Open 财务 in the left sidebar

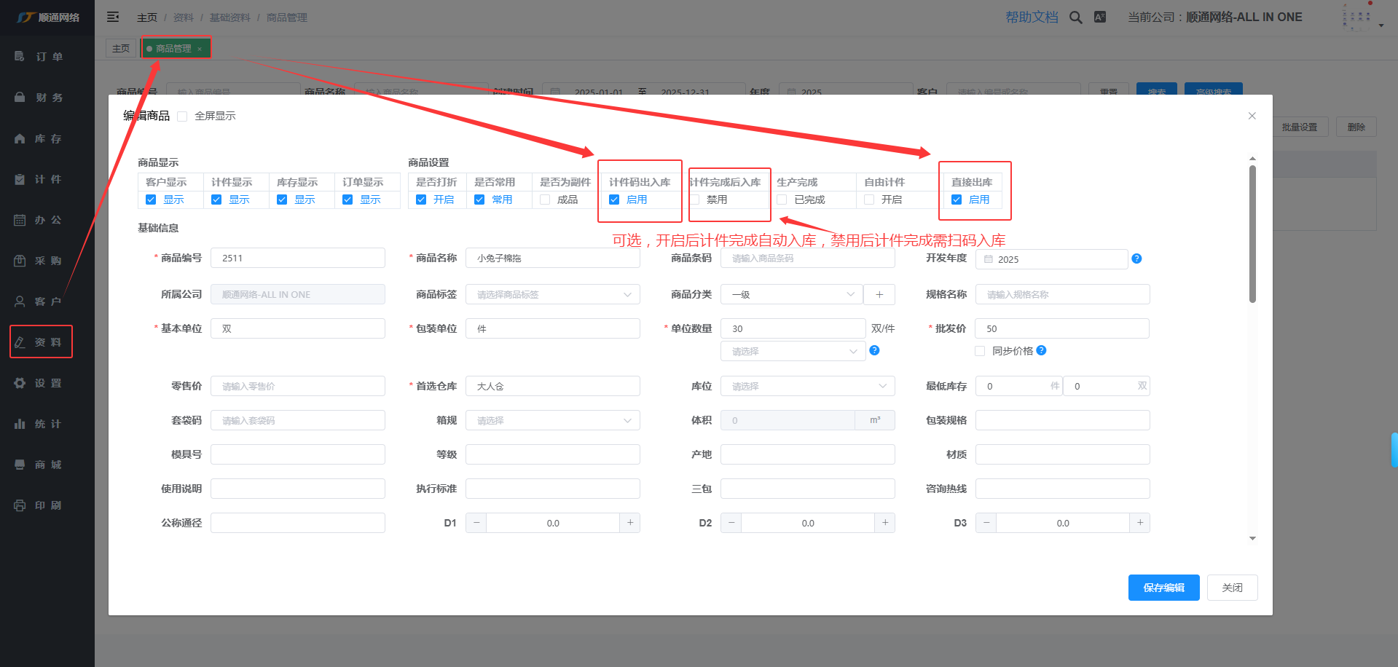tap(47, 98)
